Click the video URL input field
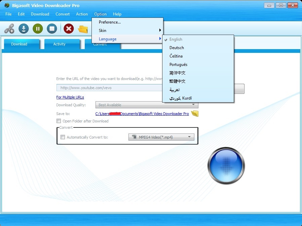Screen dimensions: 302x226 109,88
